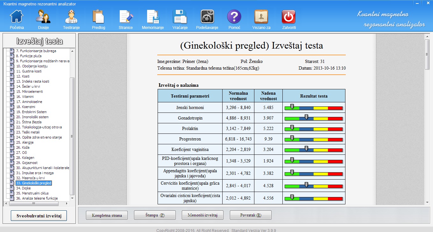Viewport: 433px width, 232px height.
Task: Open the Dosije records icon
Action: click(43, 17)
